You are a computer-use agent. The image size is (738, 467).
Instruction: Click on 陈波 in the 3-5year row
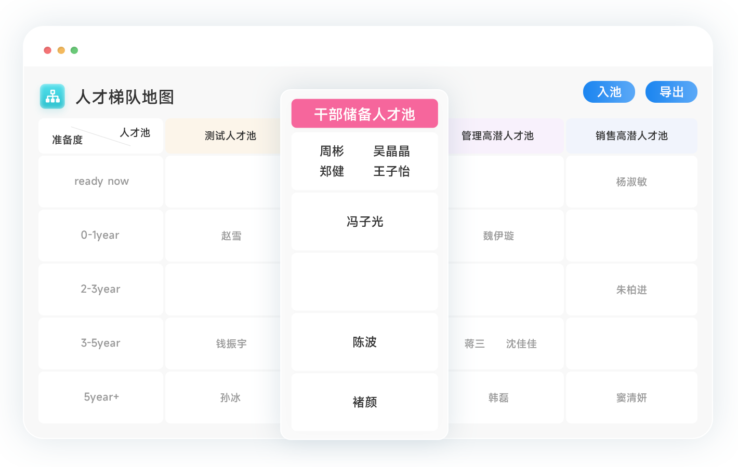click(x=364, y=342)
